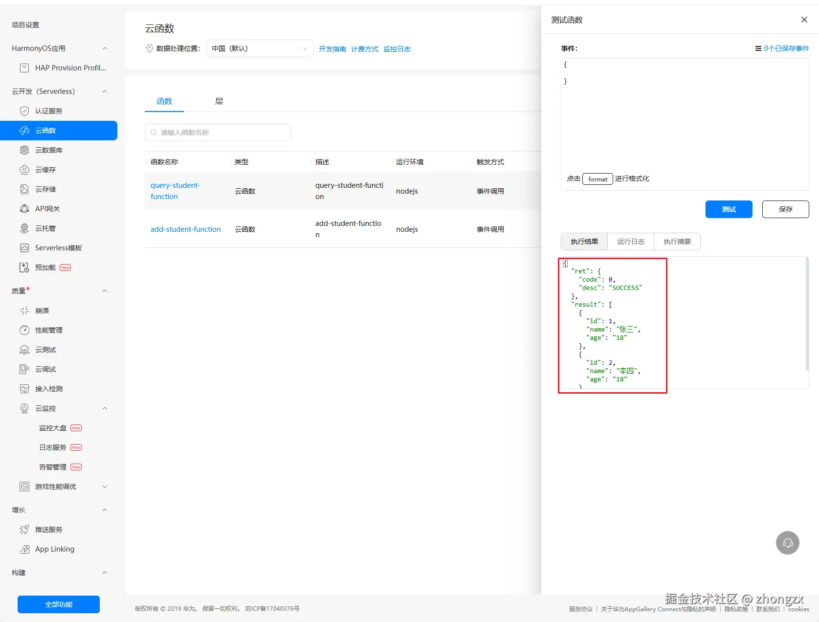Screen dimensions: 819x622
Task: Click the 云存储 storage icon
Action: click(24, 189)
